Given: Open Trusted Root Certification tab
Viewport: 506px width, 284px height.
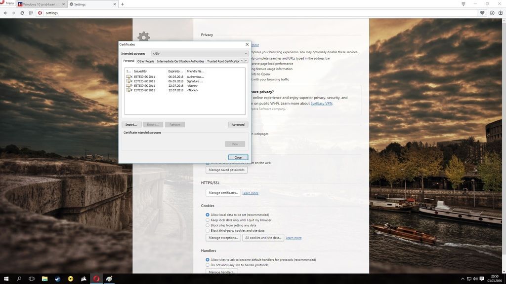Looking at the screenshot, I should pyautogui.click(x=223, y=61).
